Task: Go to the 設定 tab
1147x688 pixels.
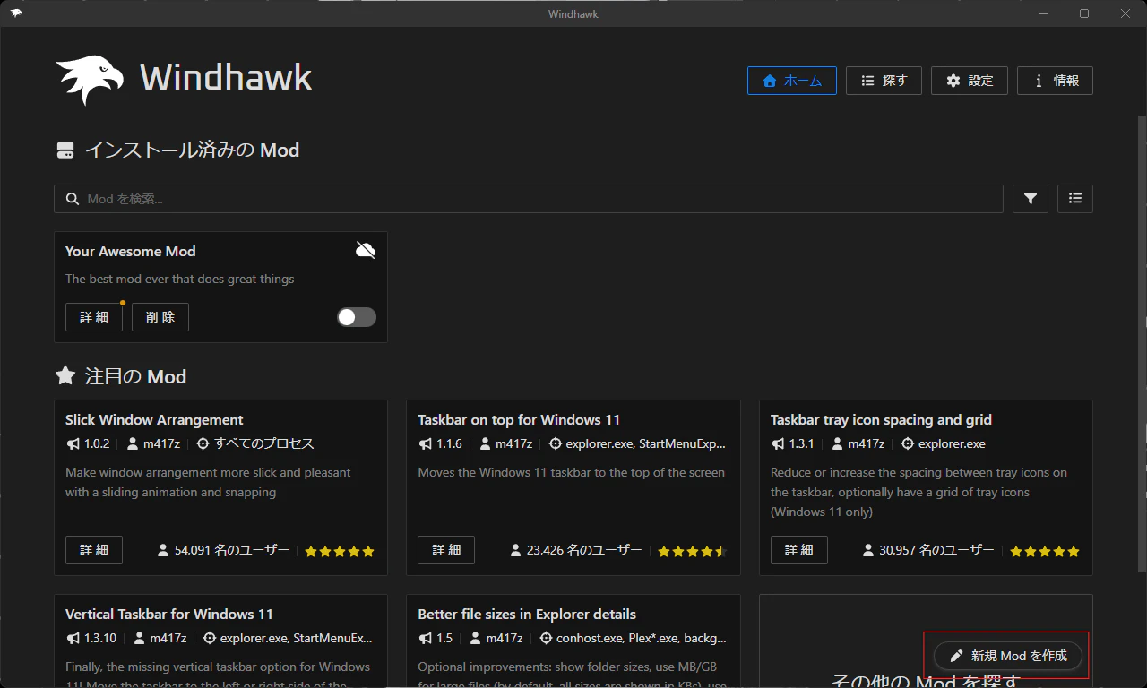Action: 970,81
